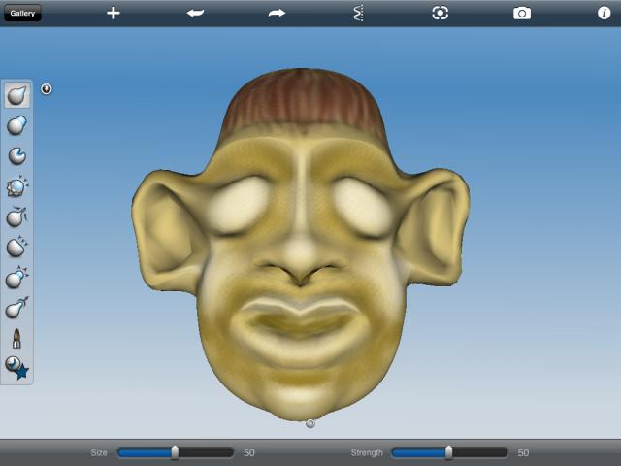Image resolution: width=621 pixels, height=466 pixels.
Task: Open the info panel
Action: (604, 14)
